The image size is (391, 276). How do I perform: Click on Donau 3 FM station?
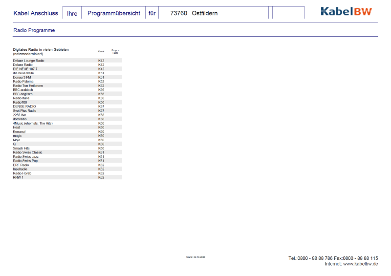pyautogui.click(x=22, y=77)
